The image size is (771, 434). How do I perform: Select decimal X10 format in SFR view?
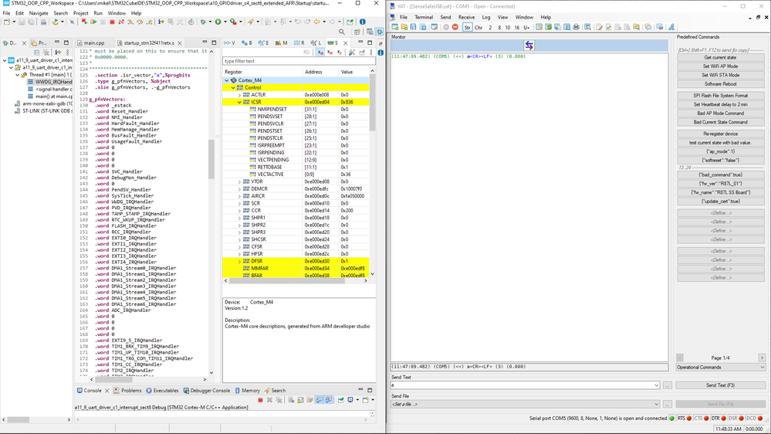point(330,53)
